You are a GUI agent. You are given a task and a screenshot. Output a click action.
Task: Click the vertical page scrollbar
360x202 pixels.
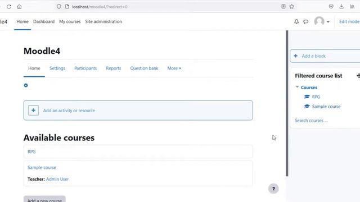pos(287,103)
